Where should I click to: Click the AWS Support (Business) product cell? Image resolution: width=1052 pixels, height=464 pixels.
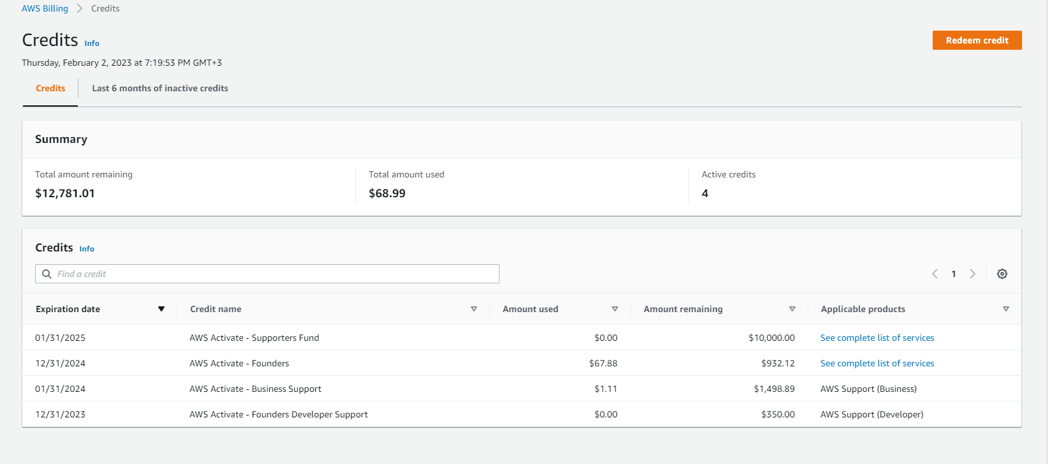point(868,389)
